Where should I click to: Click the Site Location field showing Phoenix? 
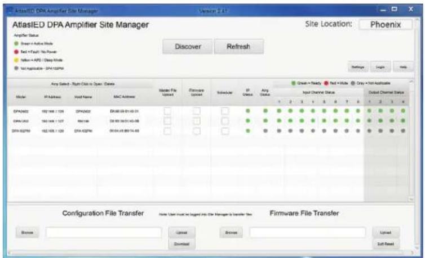[x=386, y=25]
